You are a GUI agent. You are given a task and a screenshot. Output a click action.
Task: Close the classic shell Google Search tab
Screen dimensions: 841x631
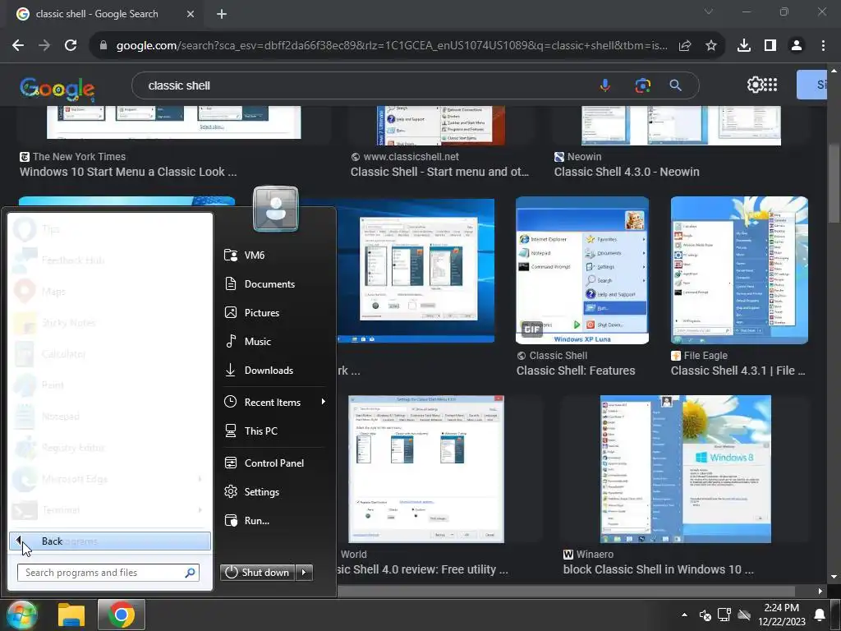(191, 15)
